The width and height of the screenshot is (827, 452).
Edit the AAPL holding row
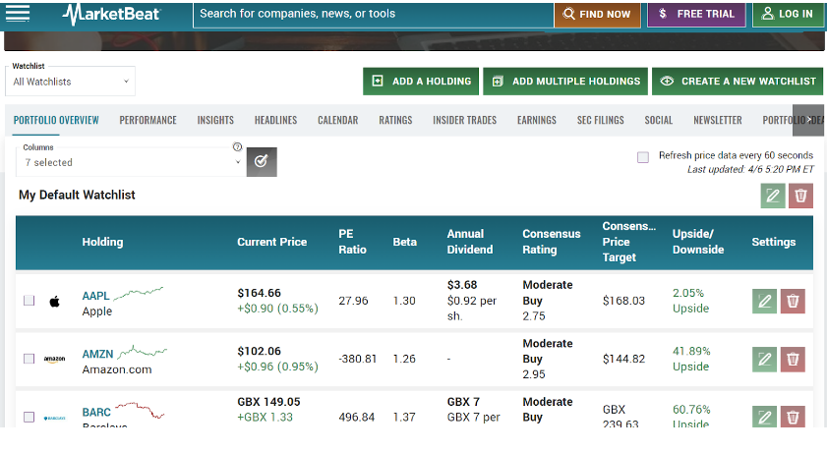[764, 301]
